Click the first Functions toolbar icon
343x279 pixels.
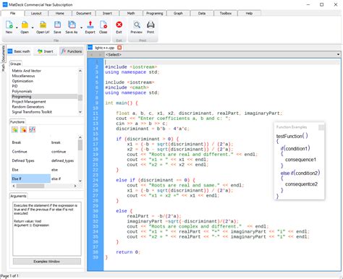(x=14, y=130)
